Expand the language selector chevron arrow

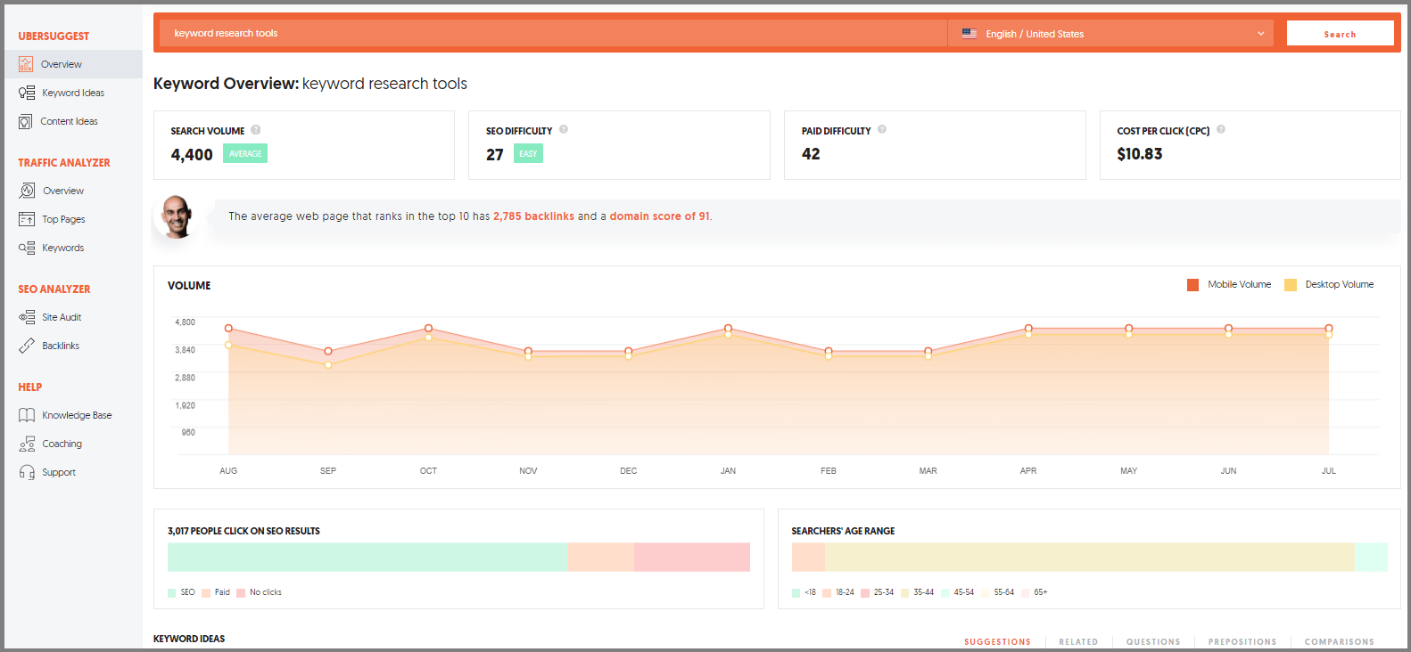coord(1261,34)
